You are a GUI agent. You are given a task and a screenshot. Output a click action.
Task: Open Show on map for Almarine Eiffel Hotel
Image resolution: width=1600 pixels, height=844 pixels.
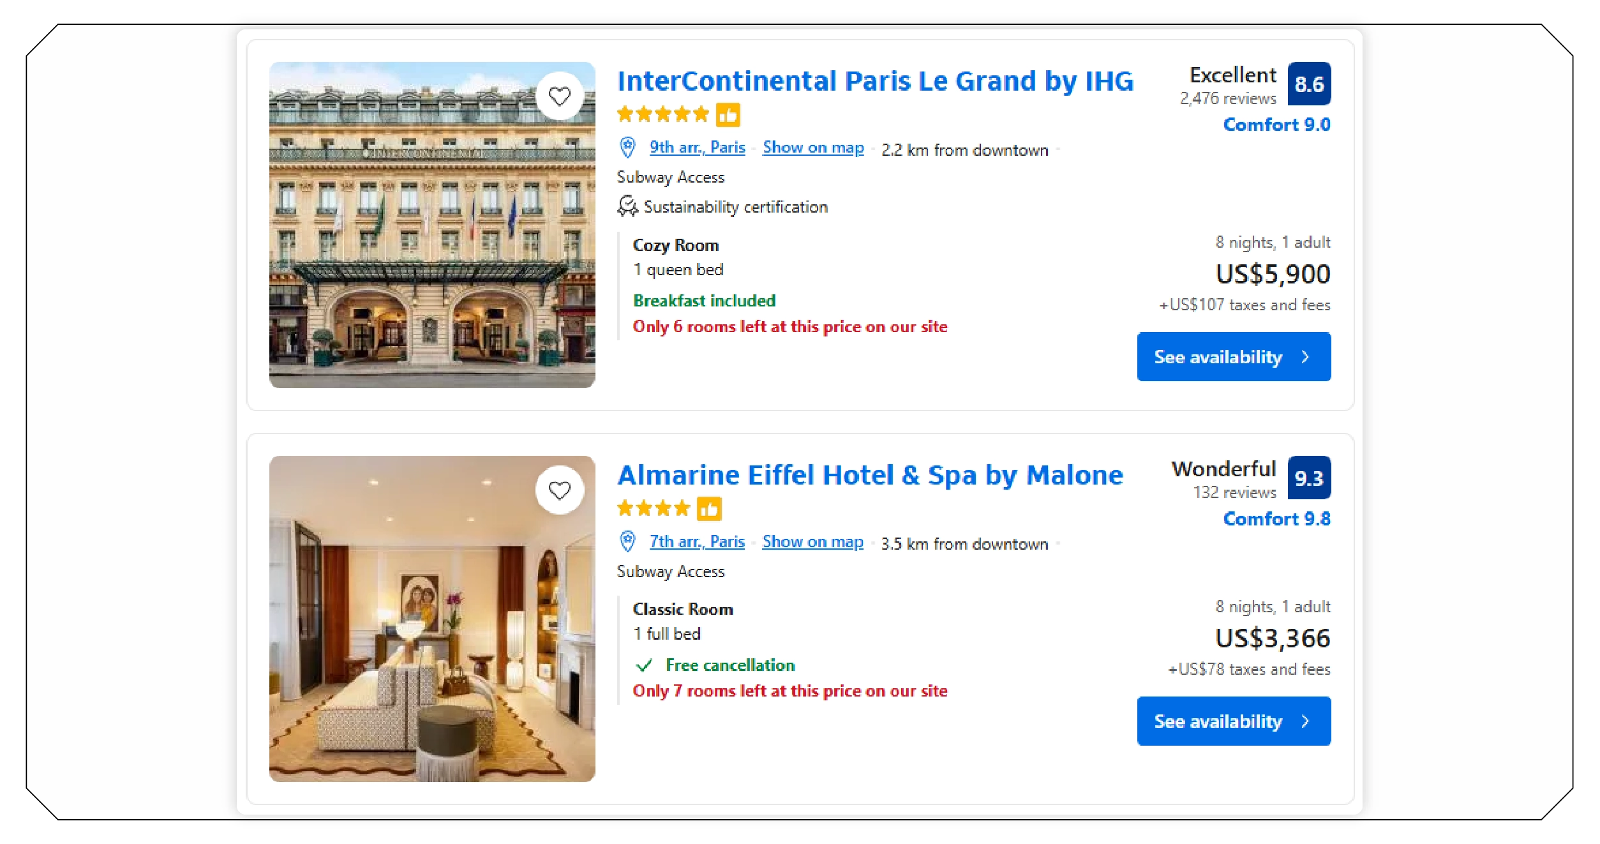[812, 541]
